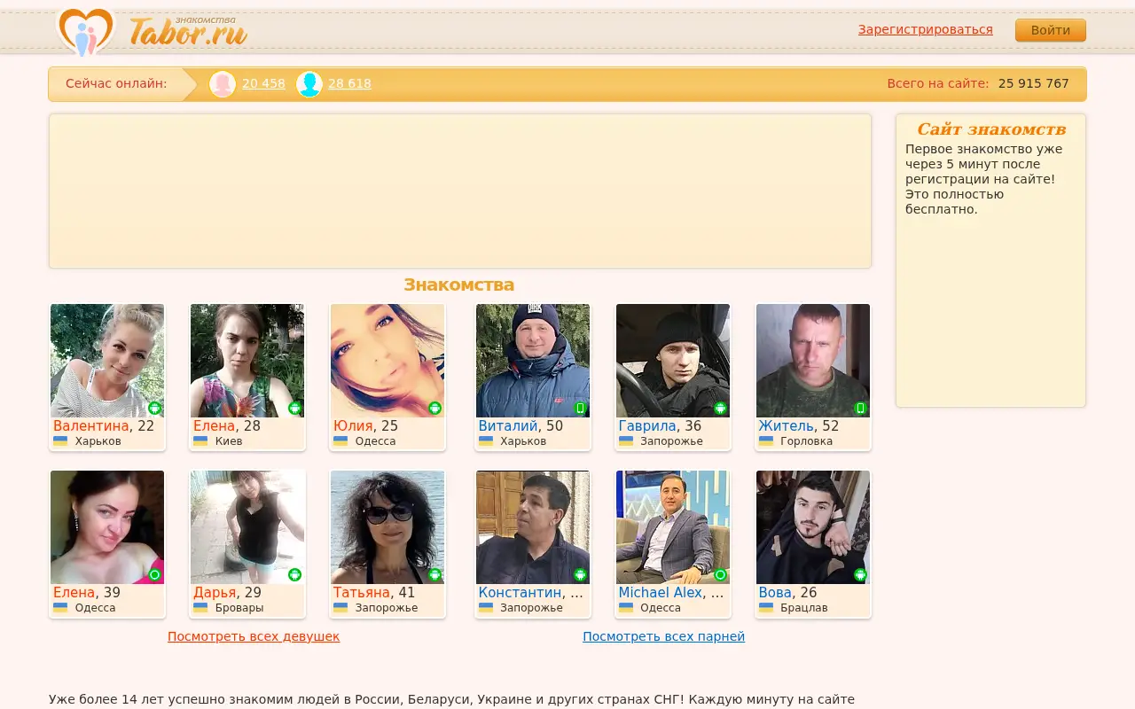Open Вова's profile photo
Viewport: 1135px width, 709px height.
tap(813, 527)
